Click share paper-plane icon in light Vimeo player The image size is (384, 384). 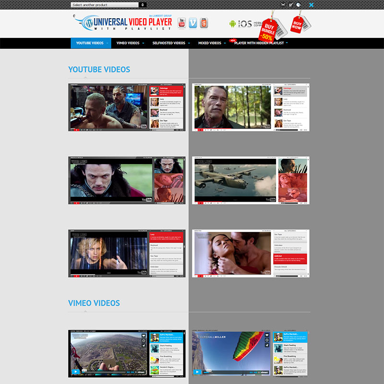pyautogui.click(x=267, y=345)
